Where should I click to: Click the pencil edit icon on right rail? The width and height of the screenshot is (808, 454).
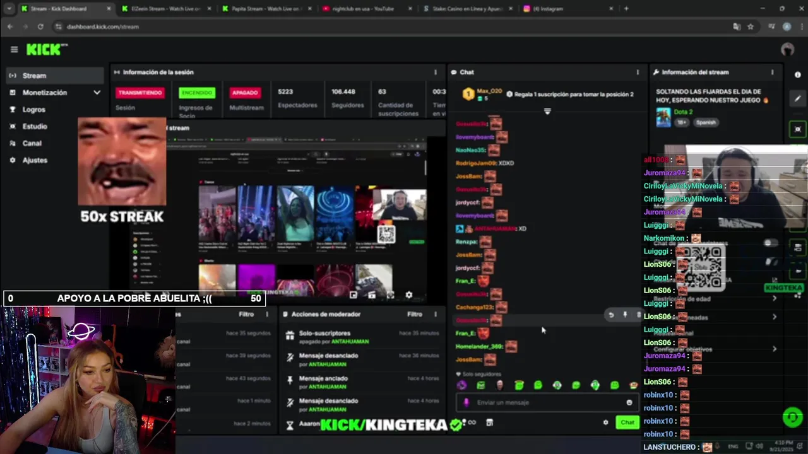[797, 99]
